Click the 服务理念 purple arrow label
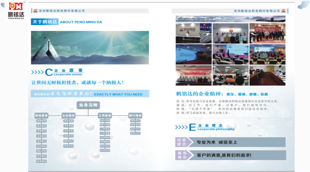Screen dimensions: 310x172 (184, 155)
